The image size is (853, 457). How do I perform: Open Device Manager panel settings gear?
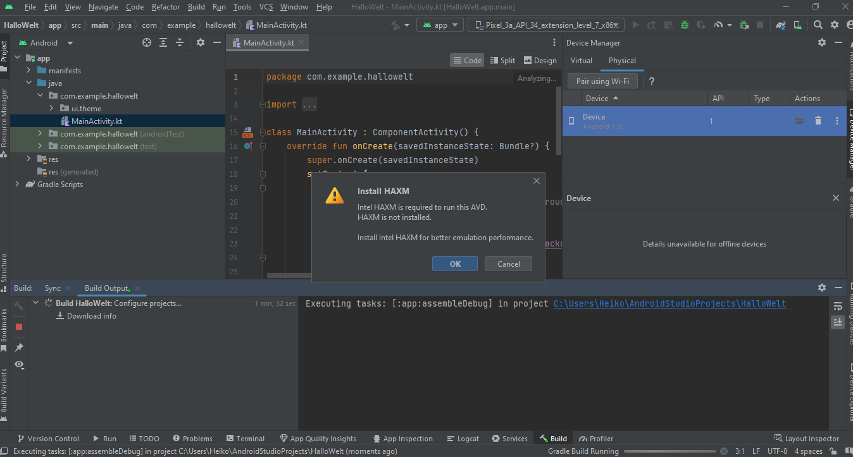pos(822,42)
